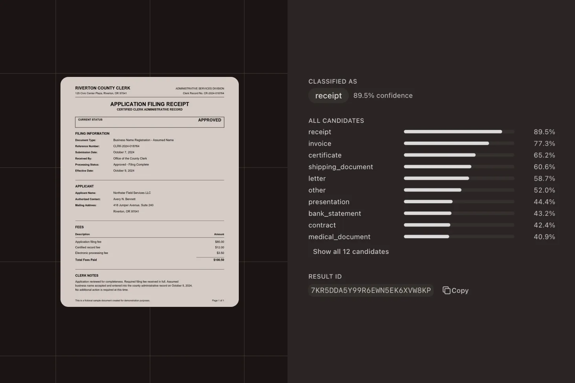Click the 'CLASSIFIED AS' heading
Viewport: 575px width, 383px height.
point(333,82)
